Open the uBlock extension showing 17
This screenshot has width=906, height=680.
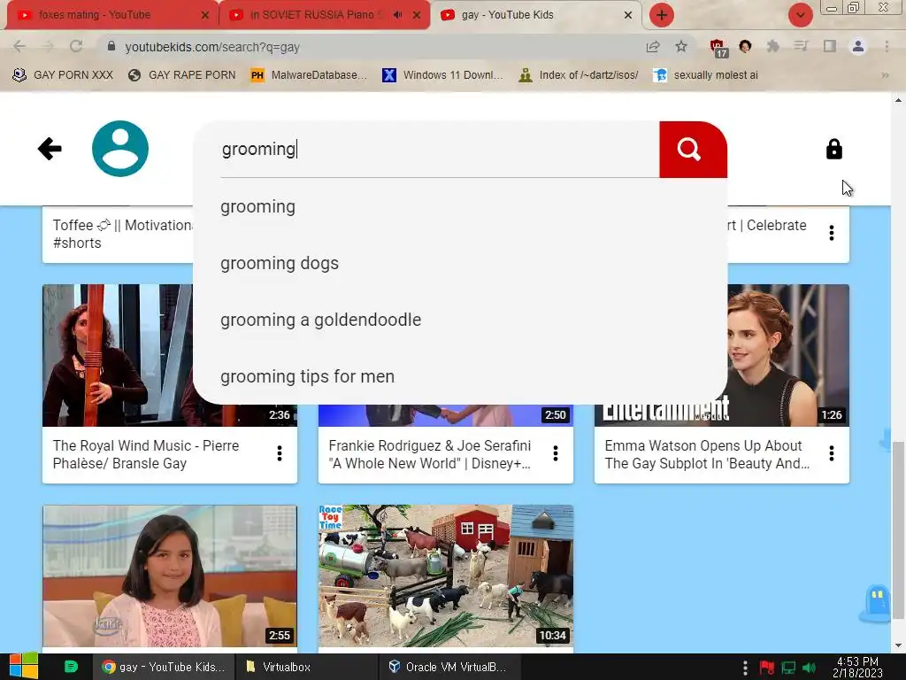718,48
